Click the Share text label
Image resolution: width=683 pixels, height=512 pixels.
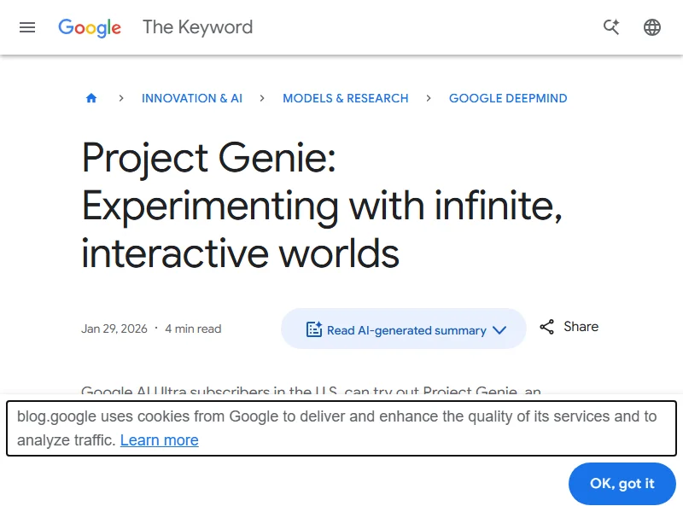coord(581,327)
